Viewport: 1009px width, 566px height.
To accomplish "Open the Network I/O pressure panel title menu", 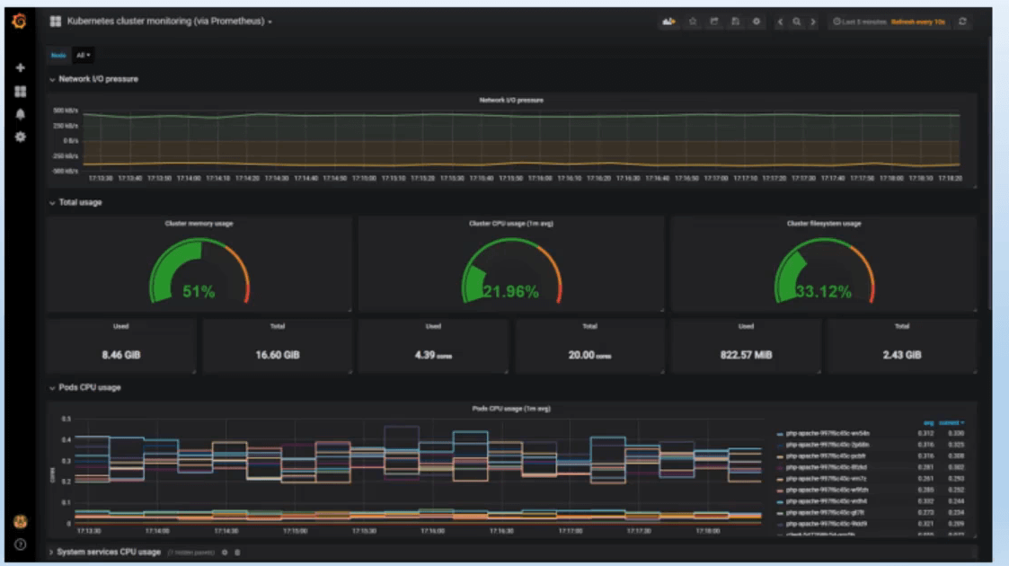I will [511, 101].
